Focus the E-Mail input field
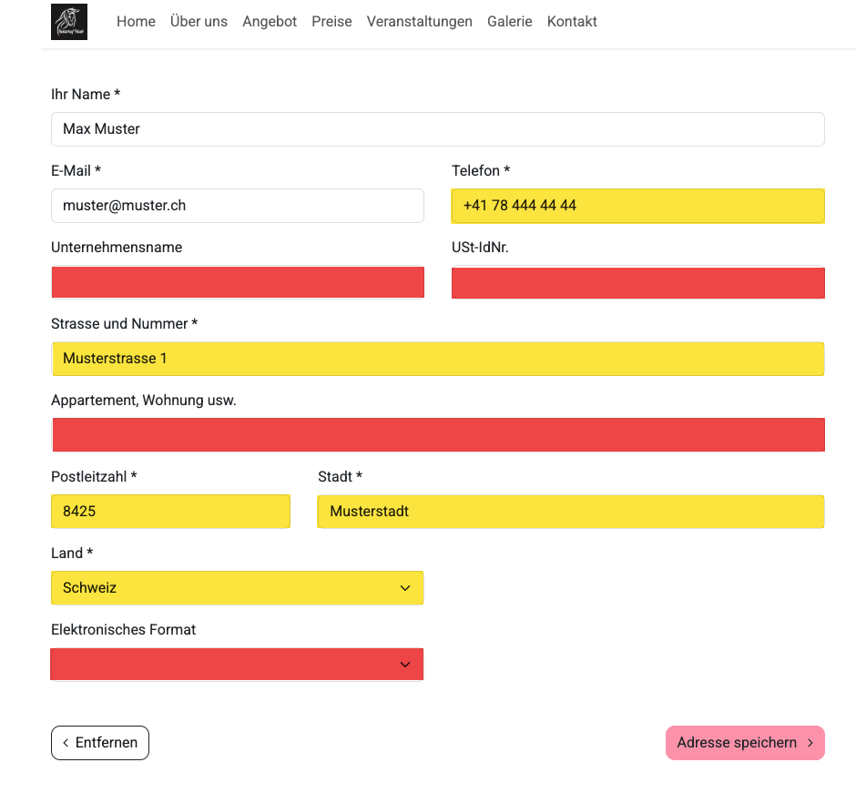 (x=237, y=206)
